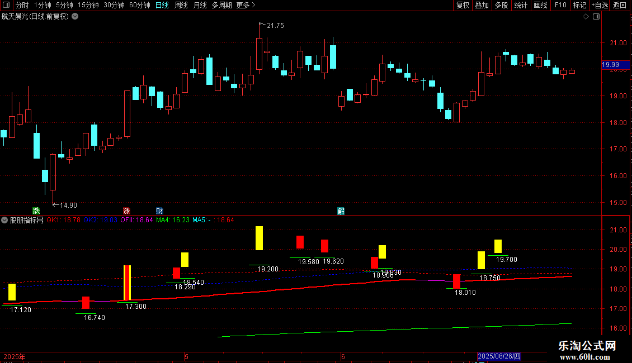Screen dimensions: 632x363
Task: Click the 叠加 overlay button
Action: coord(482,5)
